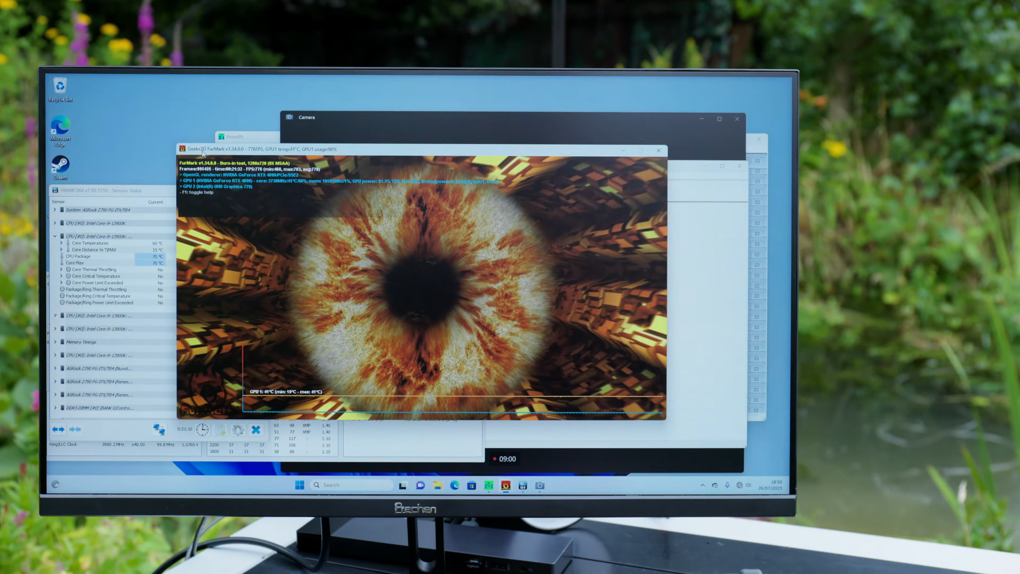Open HWiNFO network monitors icon
The width and height of the screenshot is (1020, 574).
(x=159, y=429)
